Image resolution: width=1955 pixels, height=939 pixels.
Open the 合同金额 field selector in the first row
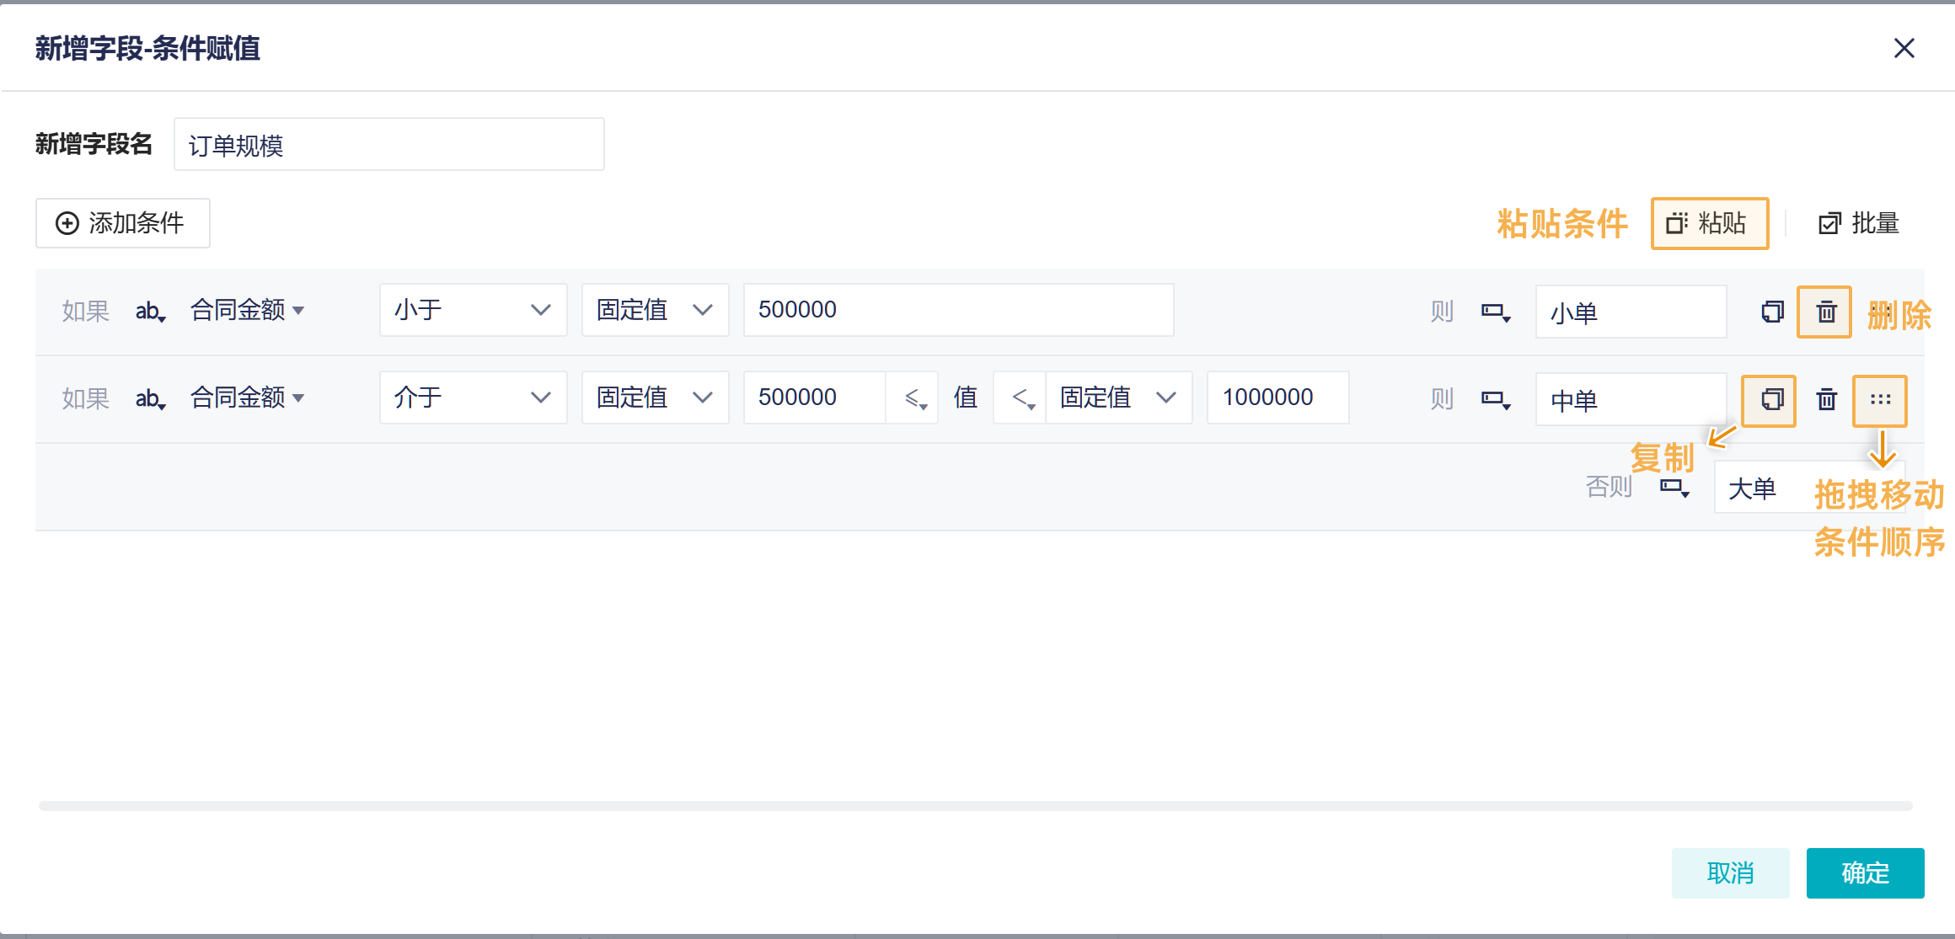247,310
